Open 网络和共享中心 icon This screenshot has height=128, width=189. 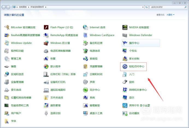125,90
